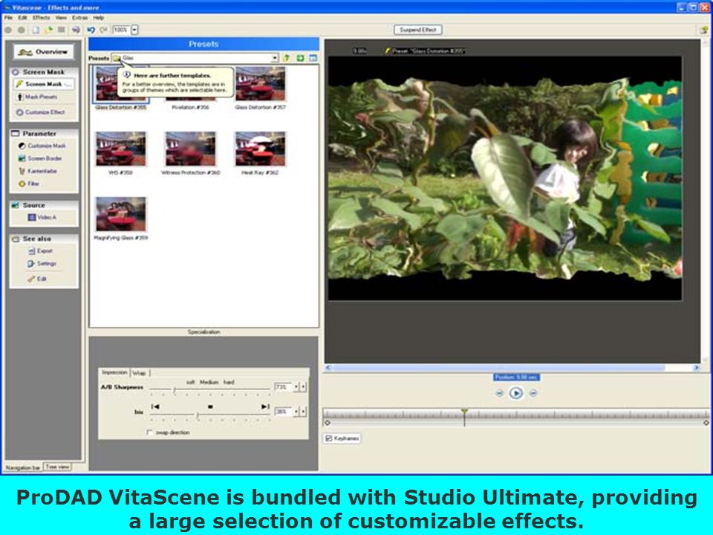Collapse the Parameter sidebar section

coord(44,134)
